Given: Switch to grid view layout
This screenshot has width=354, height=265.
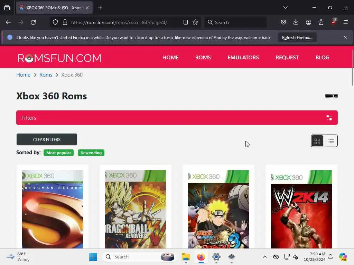Looking at the screenshot, I should click(x=317, y=141).
